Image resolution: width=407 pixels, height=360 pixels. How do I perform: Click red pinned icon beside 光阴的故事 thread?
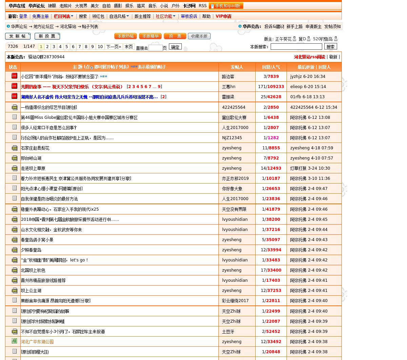click(x=14, y=86)
